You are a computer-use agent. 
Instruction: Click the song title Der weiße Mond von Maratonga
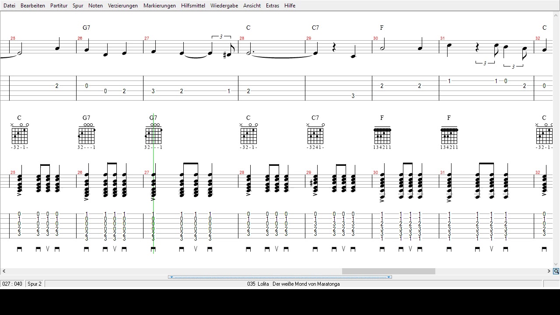pyautogui.click(x=306, y=284)
